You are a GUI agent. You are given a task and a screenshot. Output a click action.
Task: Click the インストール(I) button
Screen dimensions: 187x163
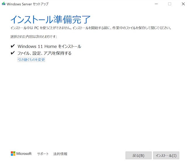click(x=166, y=155)
